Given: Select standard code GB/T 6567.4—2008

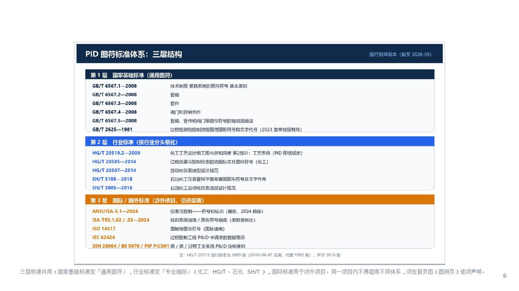Looking at the screenshot, I should [x=115, y=112].
